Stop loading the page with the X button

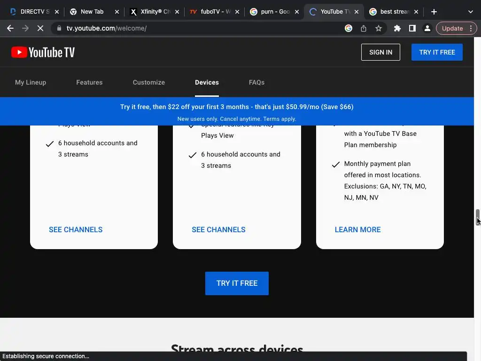40,28
